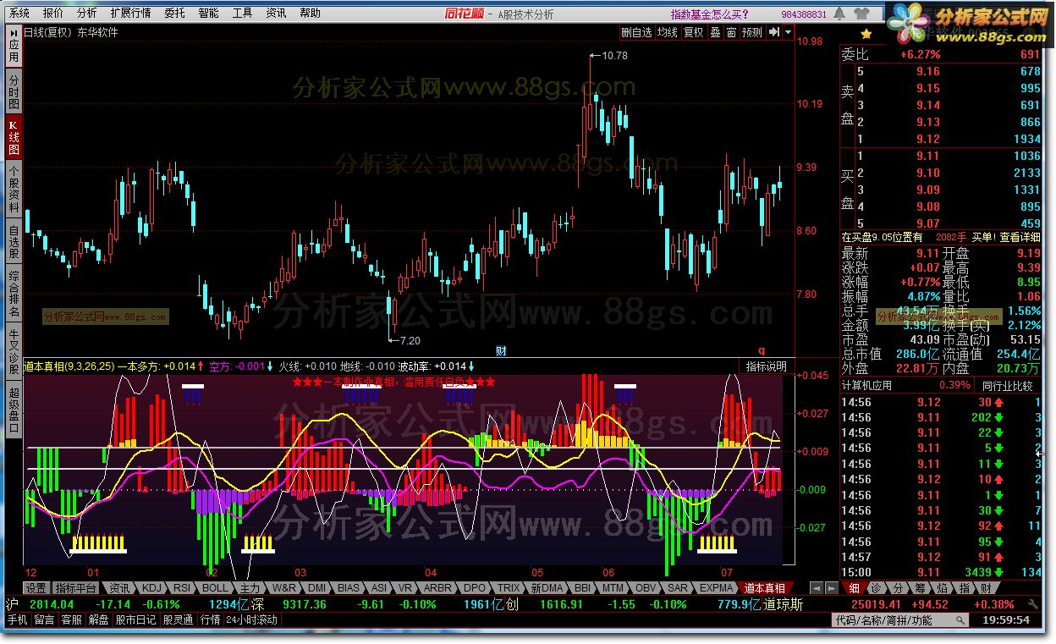Image resolution: width=1056 pixels, height=644 pixels.
Task: Open 自选股 sidebar tab
Action: tap(14, 241)
